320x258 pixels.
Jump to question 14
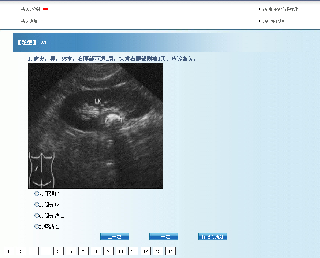pyautogui.click(x=170, y=251)
